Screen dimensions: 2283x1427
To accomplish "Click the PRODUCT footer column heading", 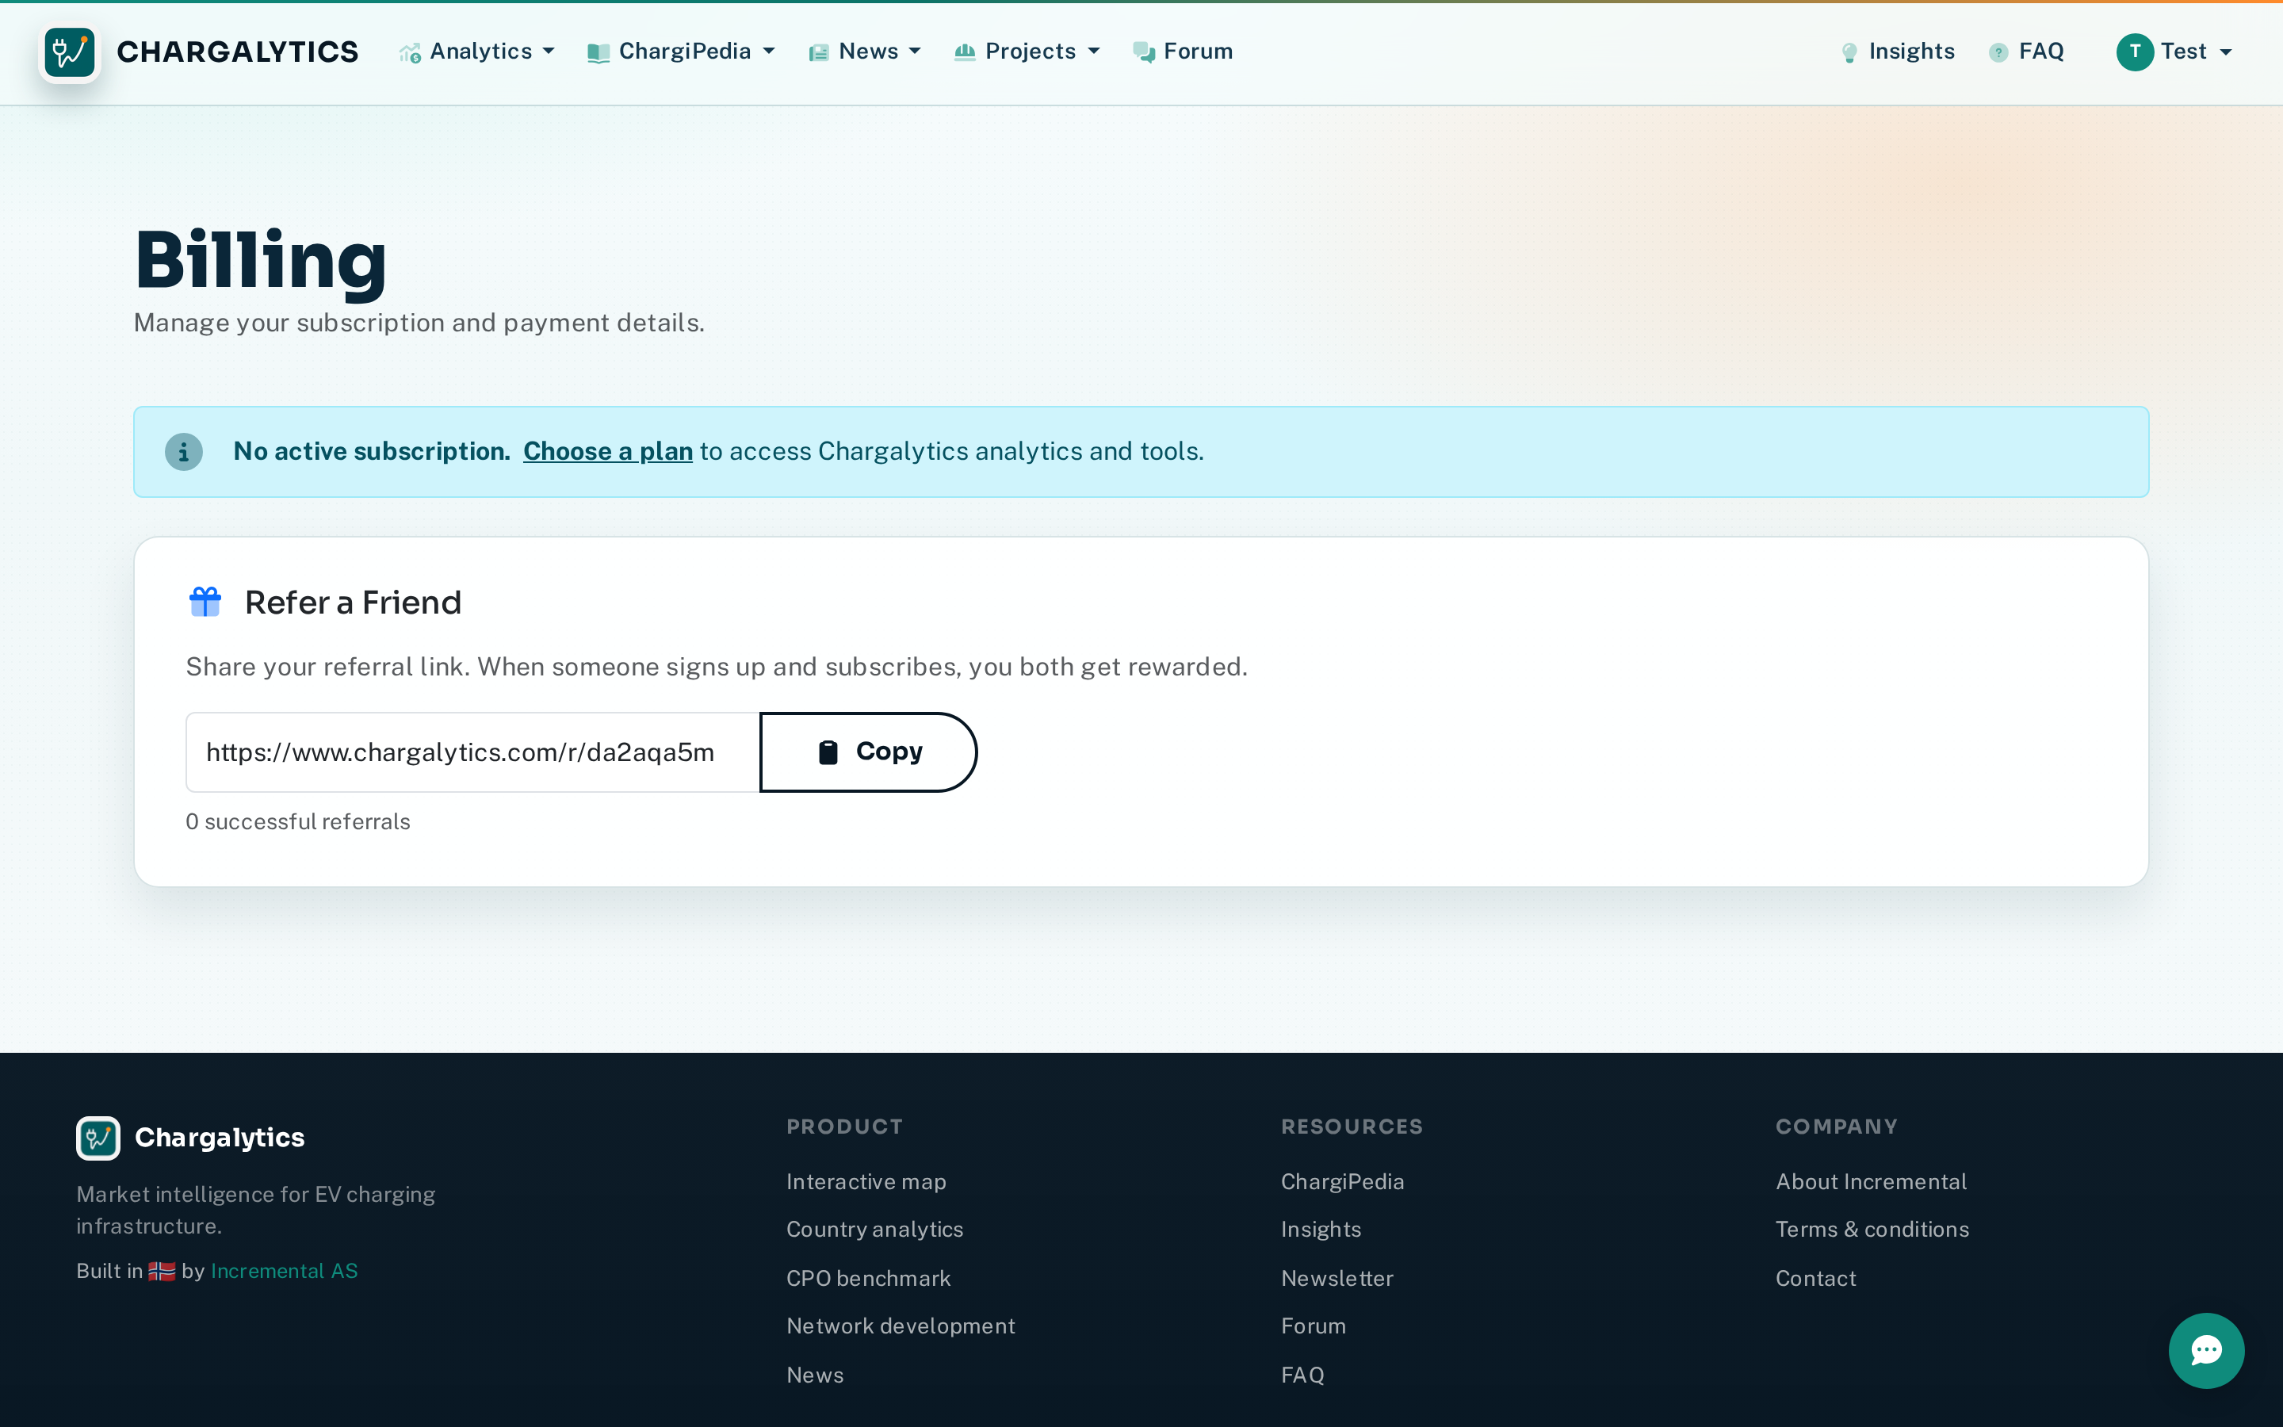I will coord(844,1127).
